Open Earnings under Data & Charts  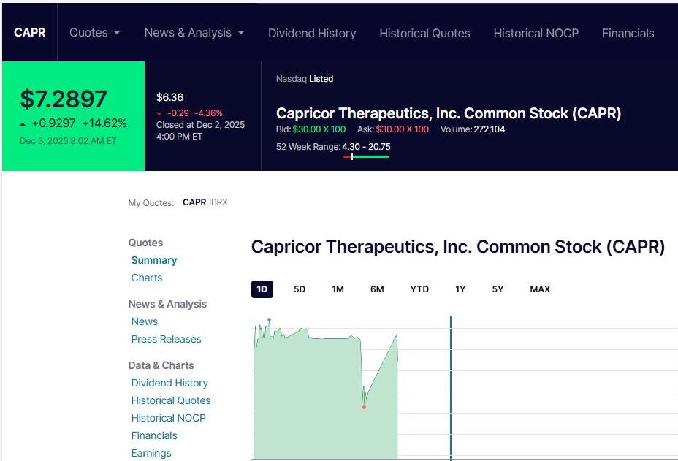151,453
